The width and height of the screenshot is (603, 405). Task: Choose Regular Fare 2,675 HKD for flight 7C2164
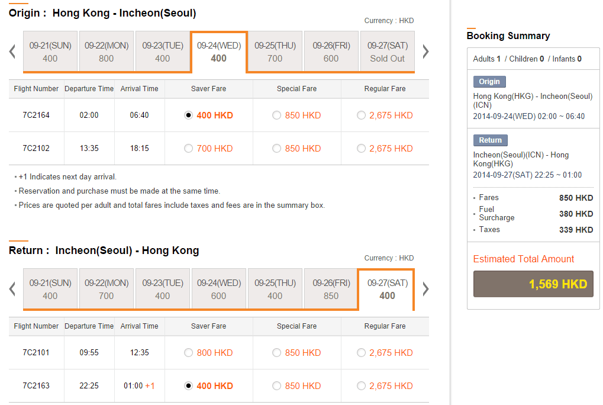(362, 115)
